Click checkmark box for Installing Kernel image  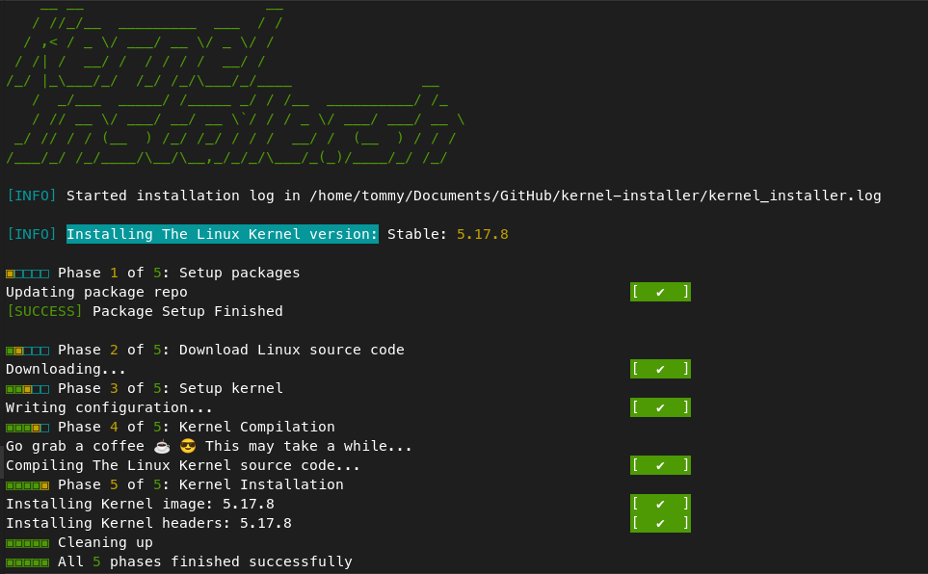pyautogui.click(x=660, y=504)
